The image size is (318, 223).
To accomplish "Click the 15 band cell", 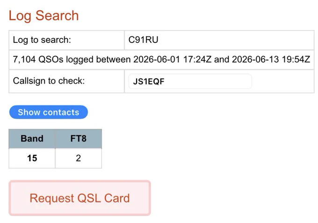I will pos(32,158).
